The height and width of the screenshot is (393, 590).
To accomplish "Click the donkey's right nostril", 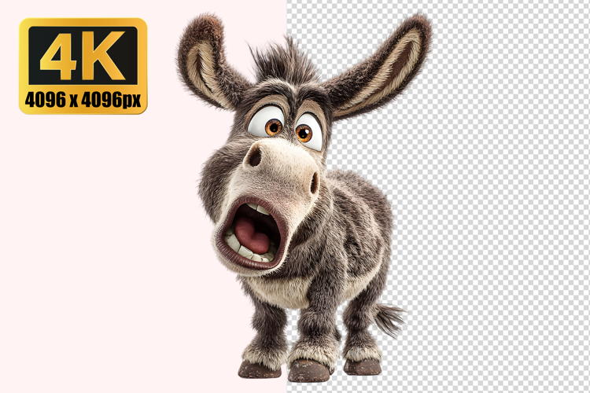I will pos(314,183).
